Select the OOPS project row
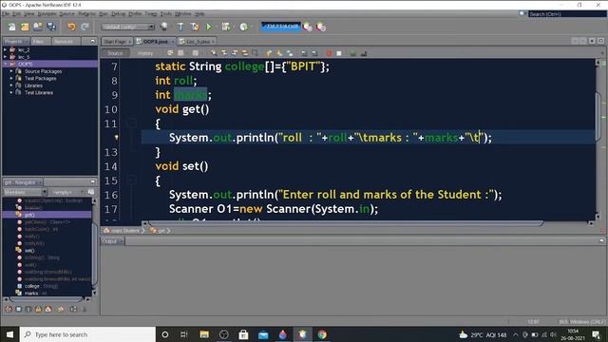The width and height of the screenshot is (608, 342). [50, 64]
